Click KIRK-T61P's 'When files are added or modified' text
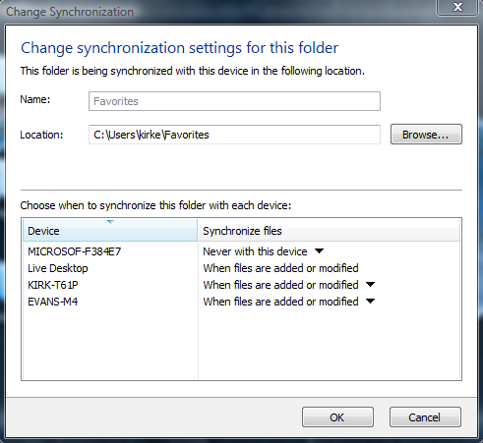483x443 pixels. (x=280, y=285)
